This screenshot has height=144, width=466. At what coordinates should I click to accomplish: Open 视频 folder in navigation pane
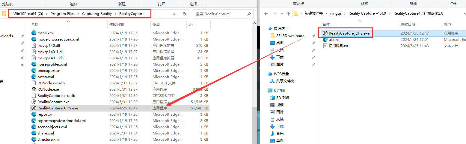point(280,105)
